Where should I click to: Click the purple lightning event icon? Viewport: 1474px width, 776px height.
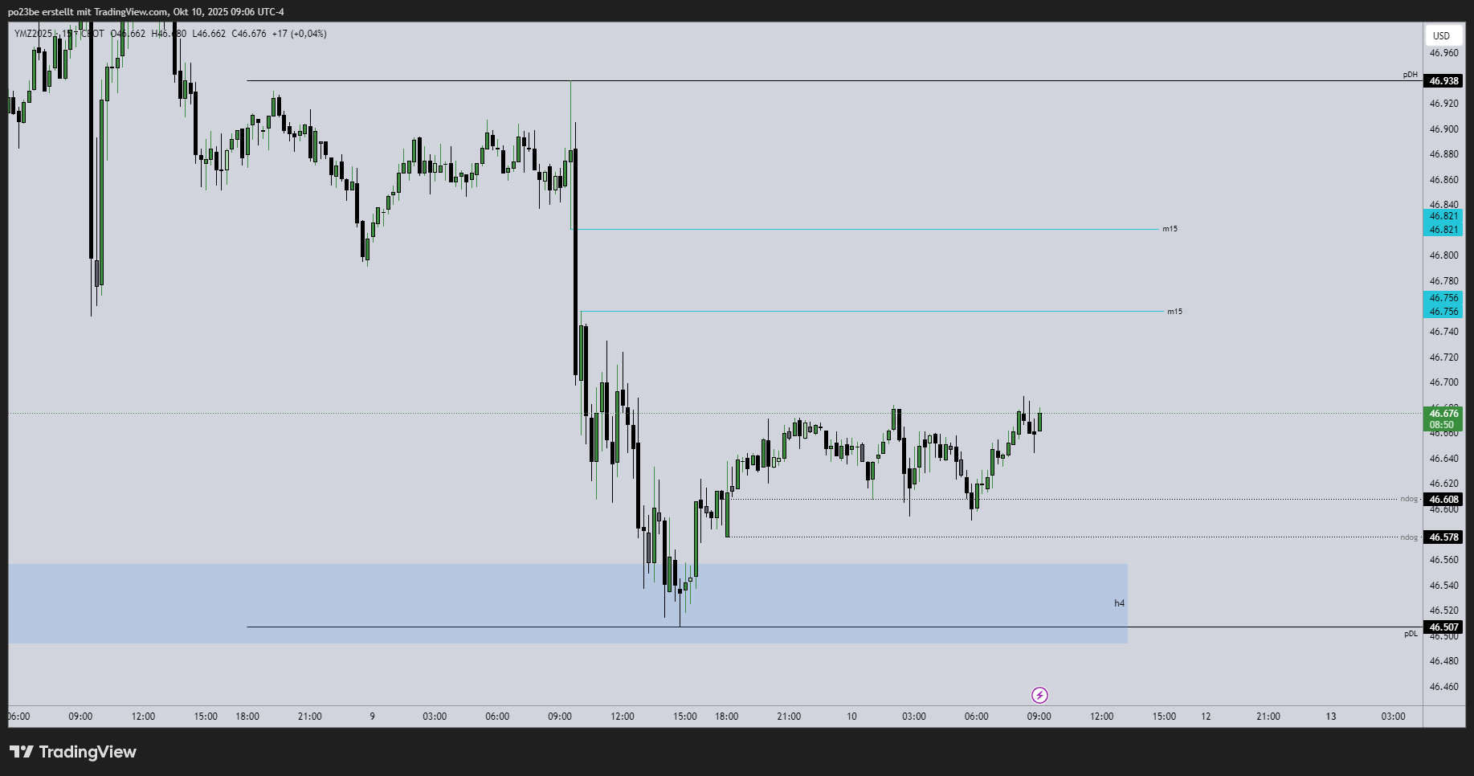click(x=1039, y=695)
